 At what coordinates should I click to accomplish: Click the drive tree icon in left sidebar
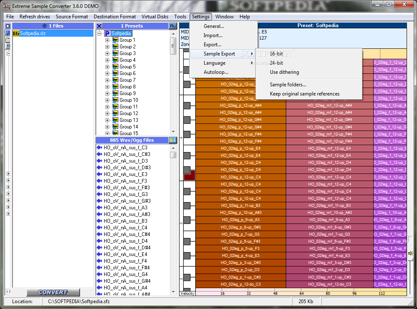point(8,33)
